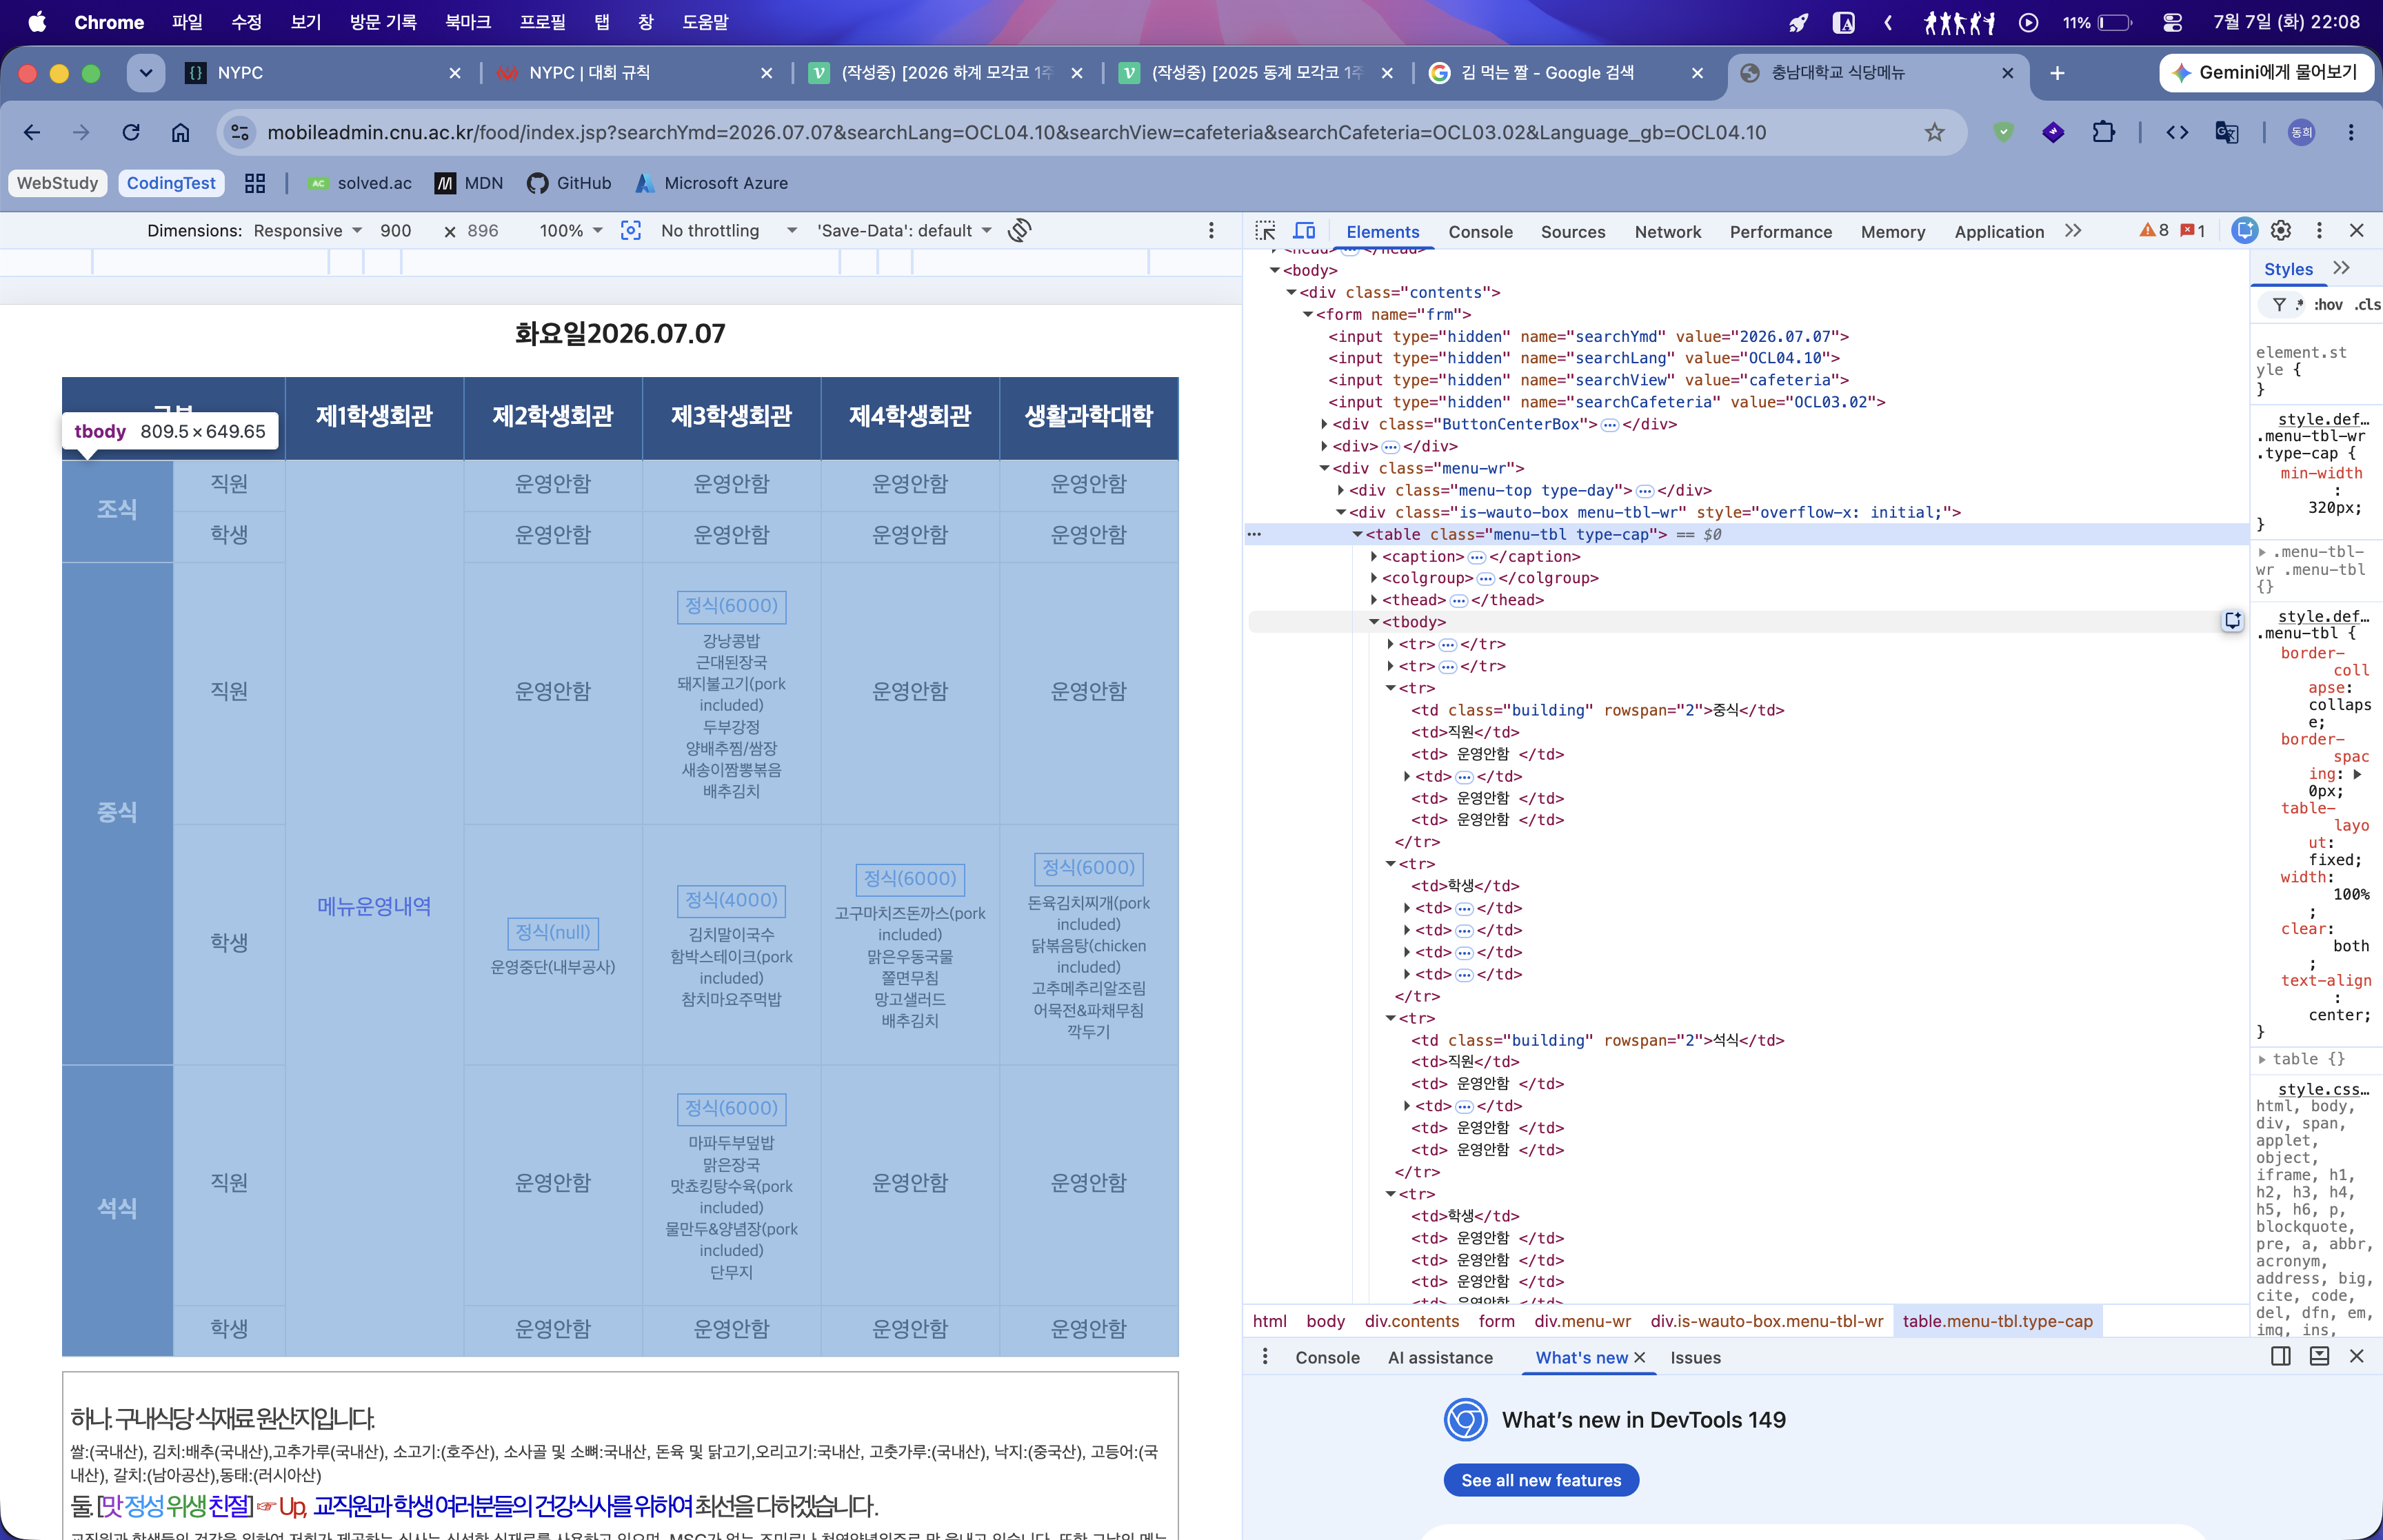Open the Extensions puzzle icon

tap(2103, 133)
